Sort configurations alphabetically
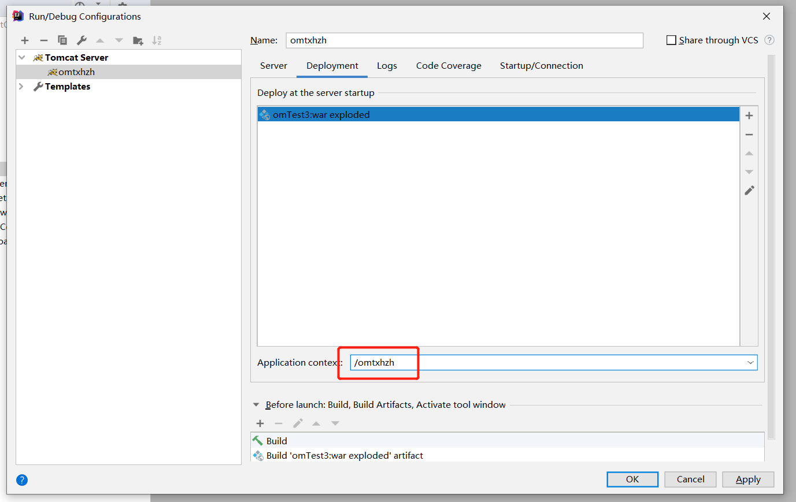 157,40
